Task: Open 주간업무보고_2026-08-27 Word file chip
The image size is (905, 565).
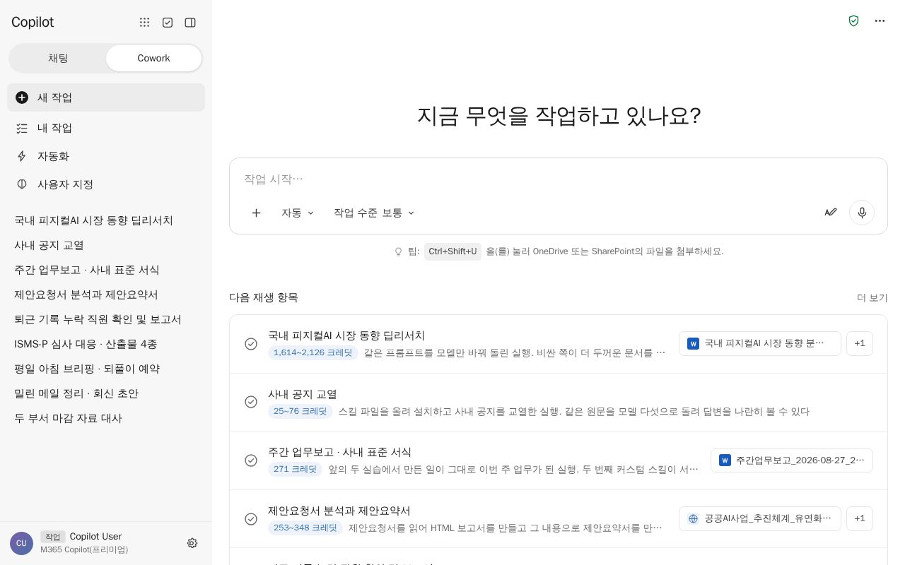Action: click(792, 460)
